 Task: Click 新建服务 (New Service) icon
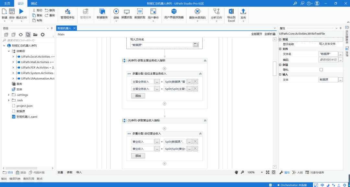(x=102, y=12)
